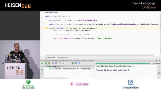Click the green inspection checkmark indicator

point(160,12)
